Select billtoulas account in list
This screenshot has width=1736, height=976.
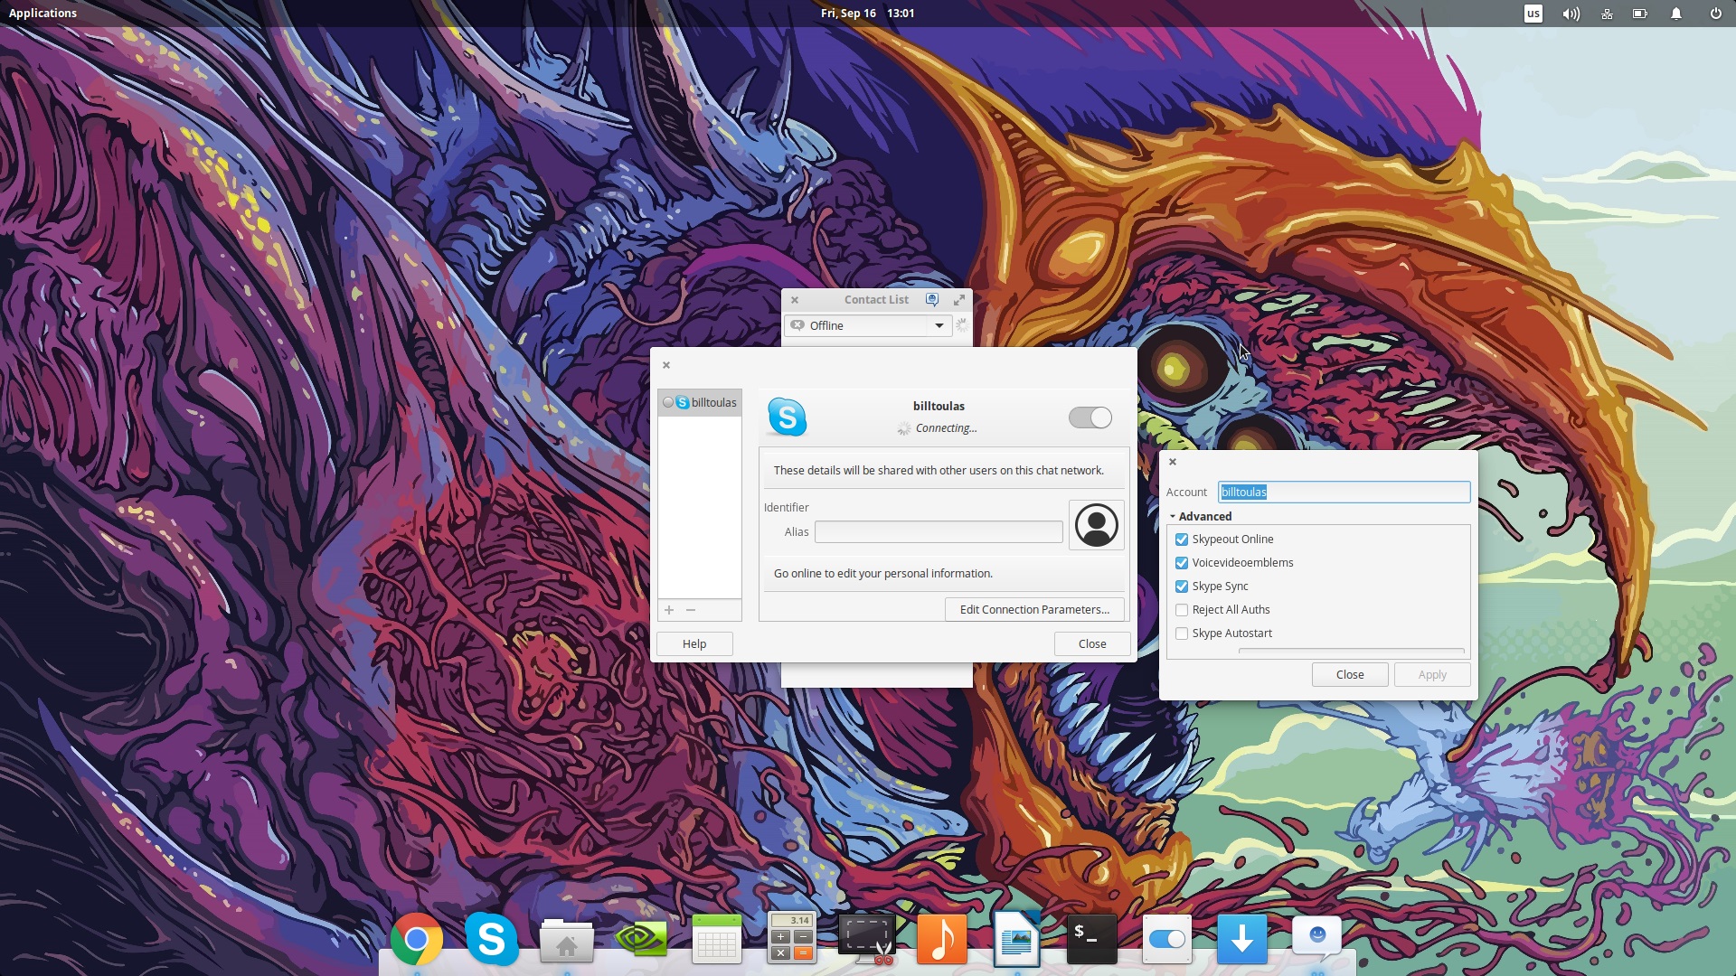(700, 403)
